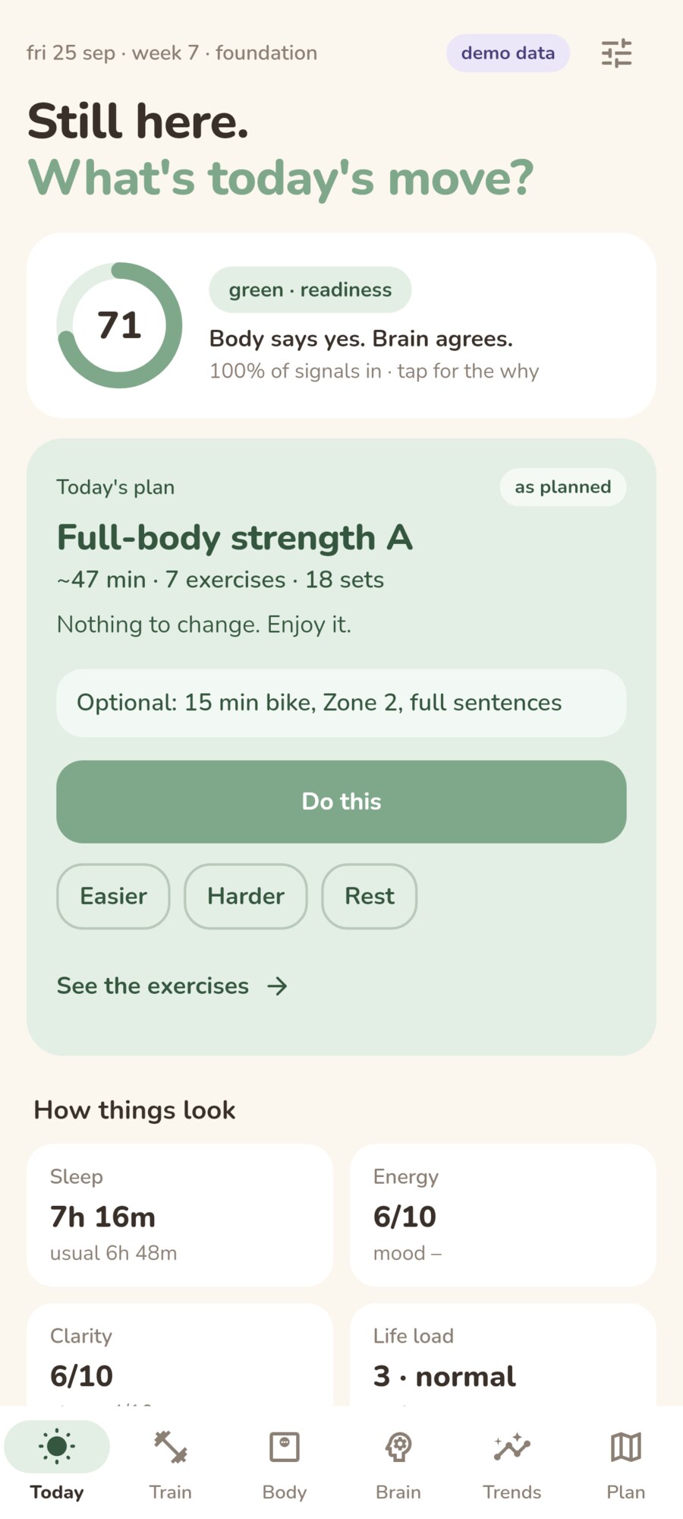The image size is (683, 1519).
Task: Tap the readiness score 71 progress ring
Action: [119, 325]
